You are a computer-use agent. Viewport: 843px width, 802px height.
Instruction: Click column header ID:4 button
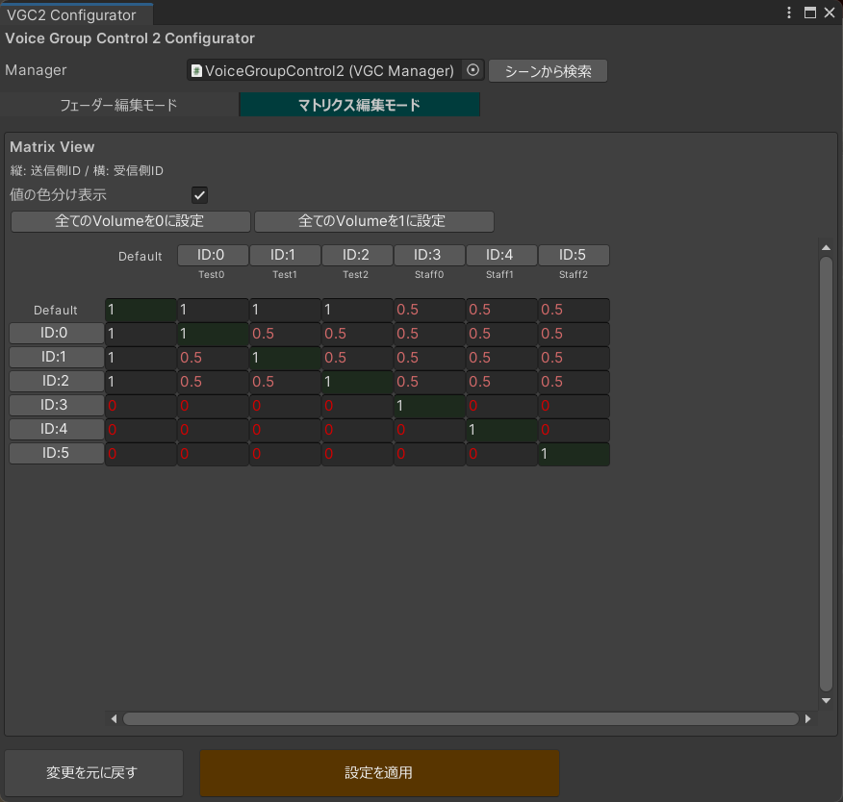pos(501,255)
